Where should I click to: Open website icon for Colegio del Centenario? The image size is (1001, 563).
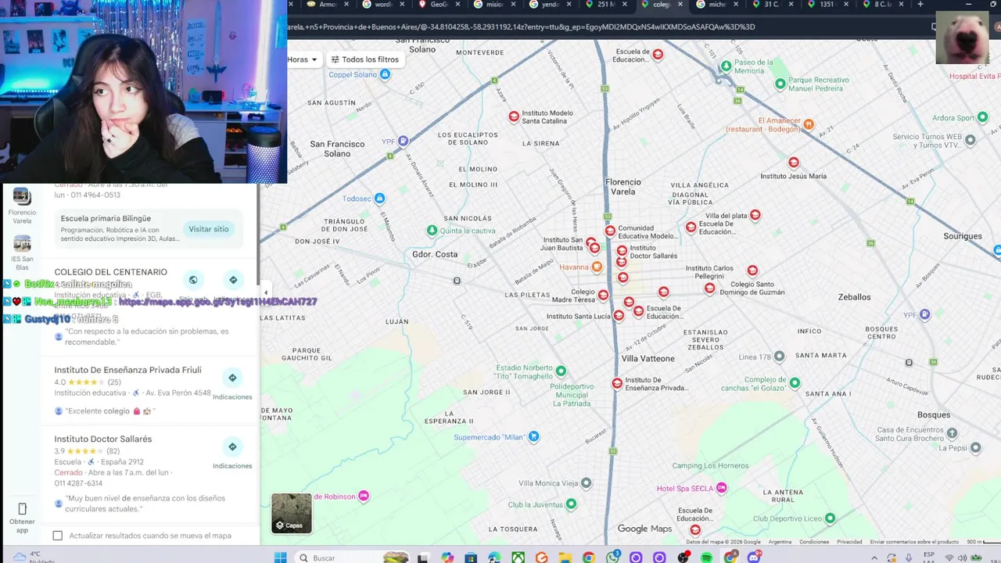(x=193, y=280)
